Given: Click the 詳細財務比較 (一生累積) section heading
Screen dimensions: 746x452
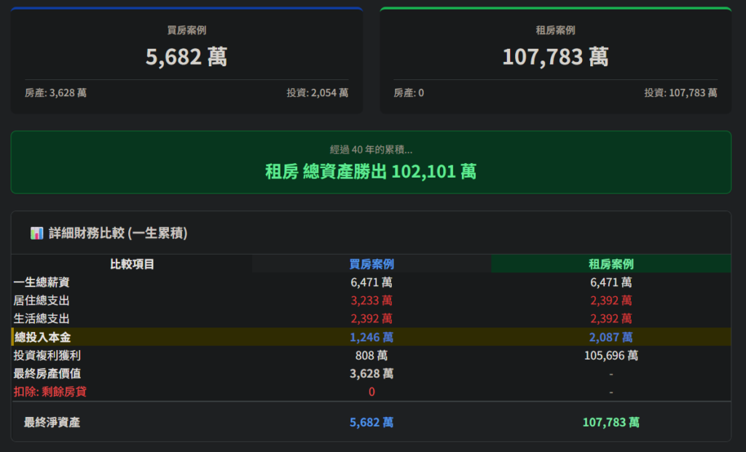Looking at the screenshot, I should (118, 233).
